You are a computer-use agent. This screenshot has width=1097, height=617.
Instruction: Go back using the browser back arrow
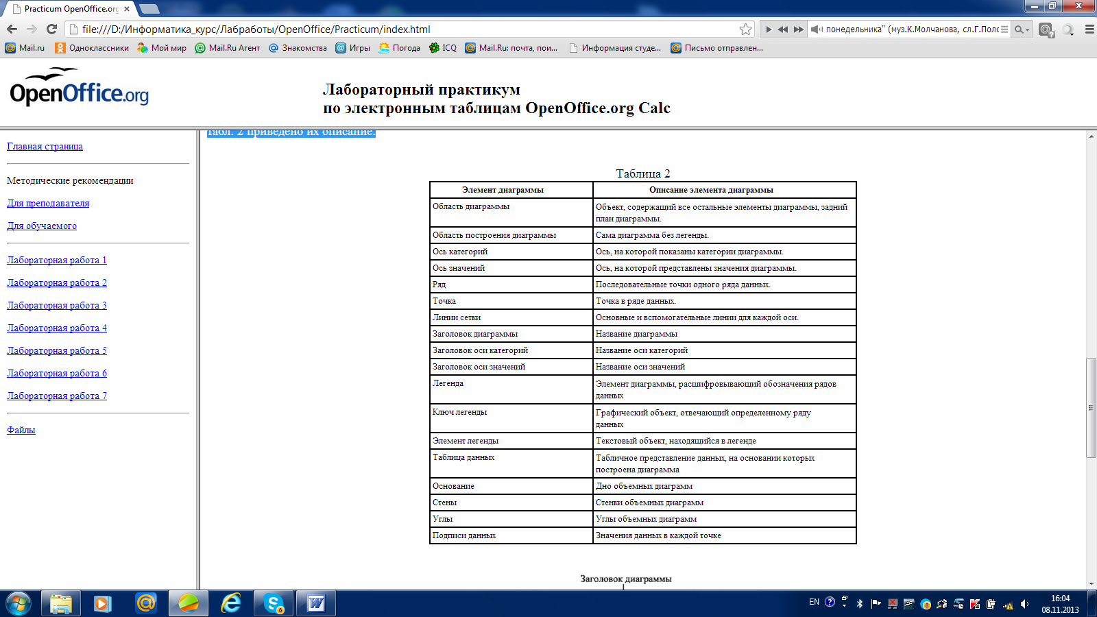tap(12, 29)
